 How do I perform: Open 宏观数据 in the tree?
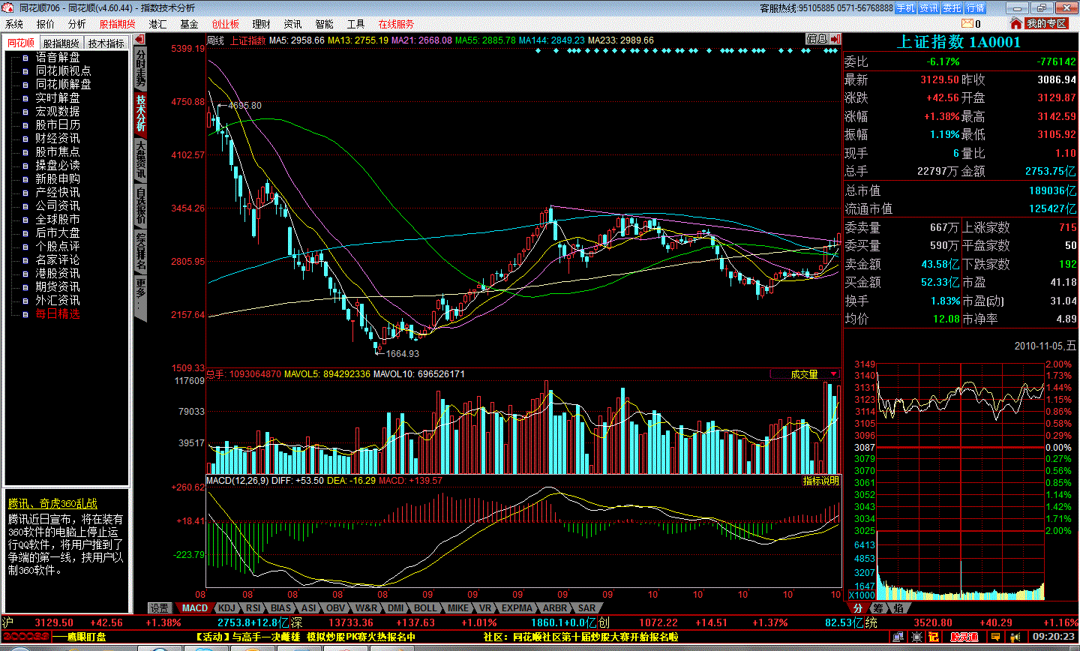(58, 111)
